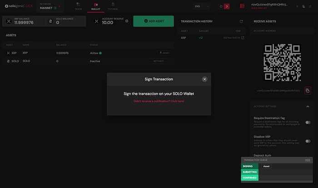Click ACTIVATE button in SOLO row
This screenshot has height=188, width=318.
[x=159, y=61]
